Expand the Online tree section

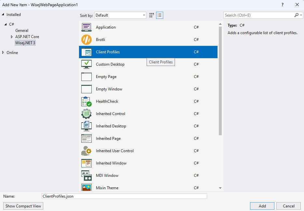(x=3, y=52)
